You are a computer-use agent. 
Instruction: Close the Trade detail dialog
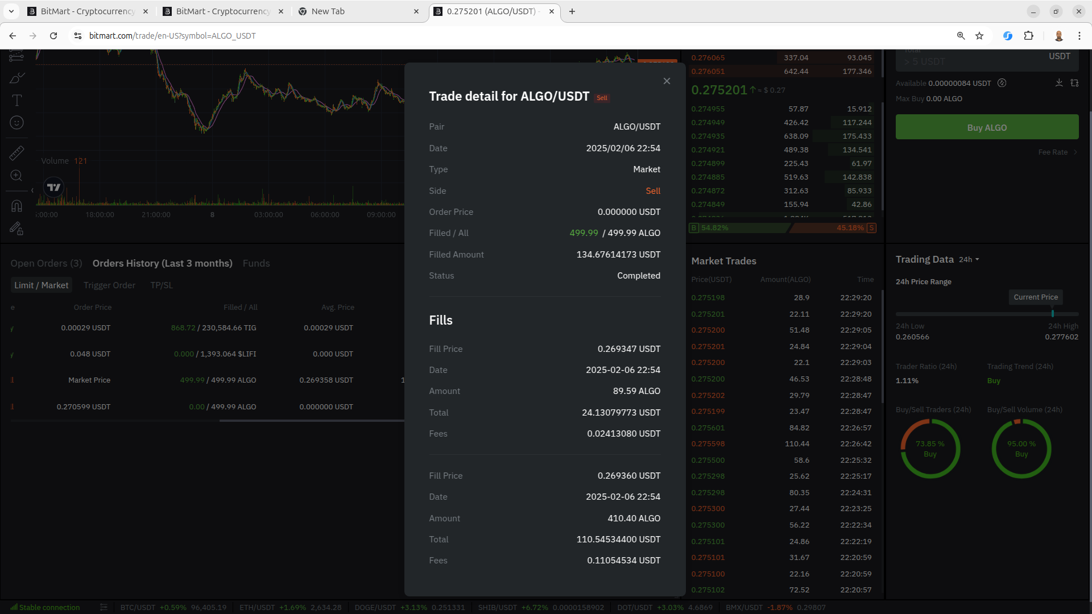pos(667,81)
